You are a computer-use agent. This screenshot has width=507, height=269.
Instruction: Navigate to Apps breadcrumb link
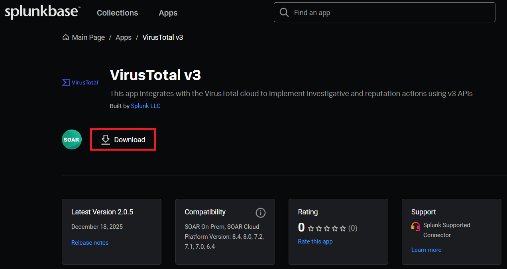124,37
